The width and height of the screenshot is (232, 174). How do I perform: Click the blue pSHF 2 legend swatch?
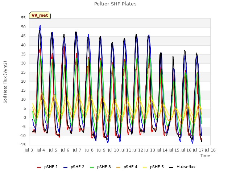pyautogui.click(x=65, y=167)
